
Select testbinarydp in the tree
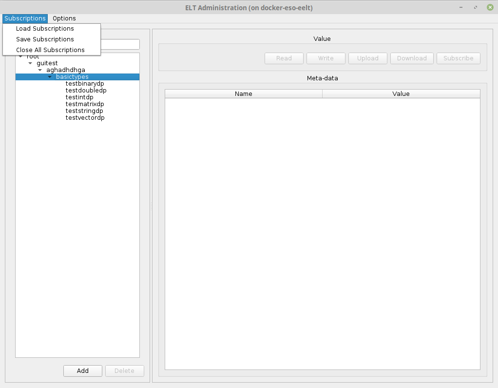(85, 84)
